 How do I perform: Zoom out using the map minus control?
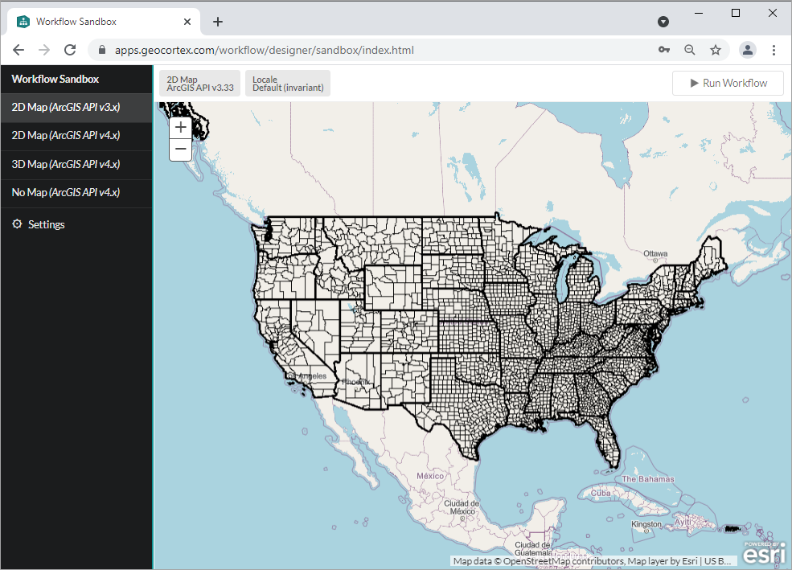[x=180, y=149]
